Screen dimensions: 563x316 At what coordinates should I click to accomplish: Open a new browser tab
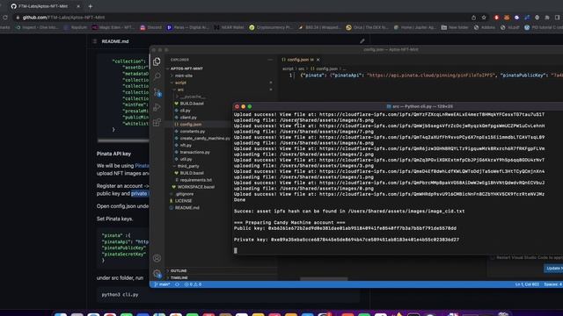(91, 6)
